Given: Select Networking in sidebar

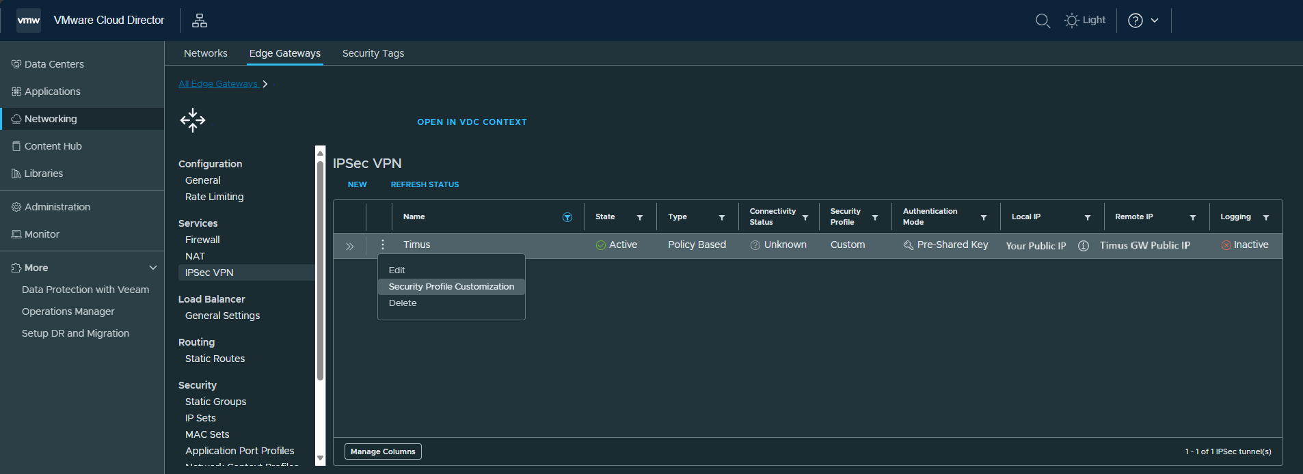Looking at the screenshot, I should pos(82,119).
